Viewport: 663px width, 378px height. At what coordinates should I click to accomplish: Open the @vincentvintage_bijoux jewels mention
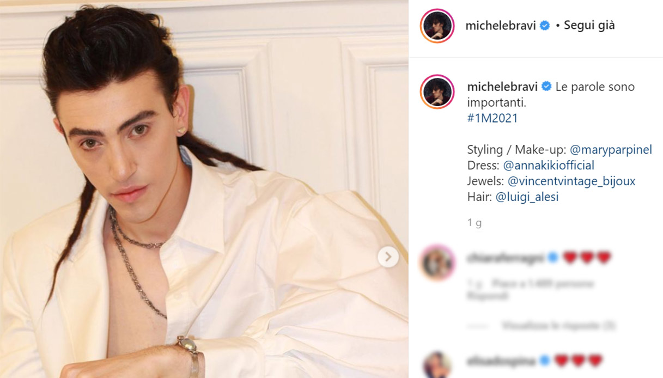[571, 181]
